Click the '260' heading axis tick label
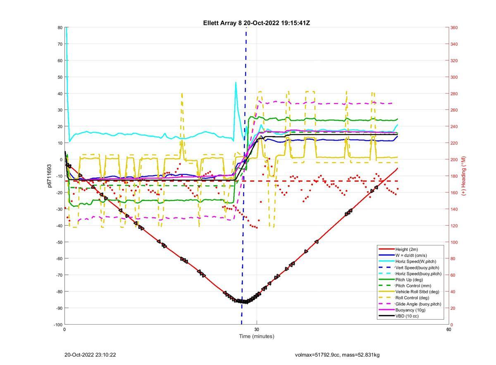 [454, 110]
